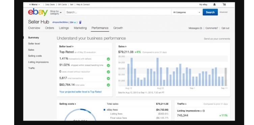Screen dimensions: 254x125
Task: Click the store badge icon beside shopcollectibles
Action: tap(80, 23)
